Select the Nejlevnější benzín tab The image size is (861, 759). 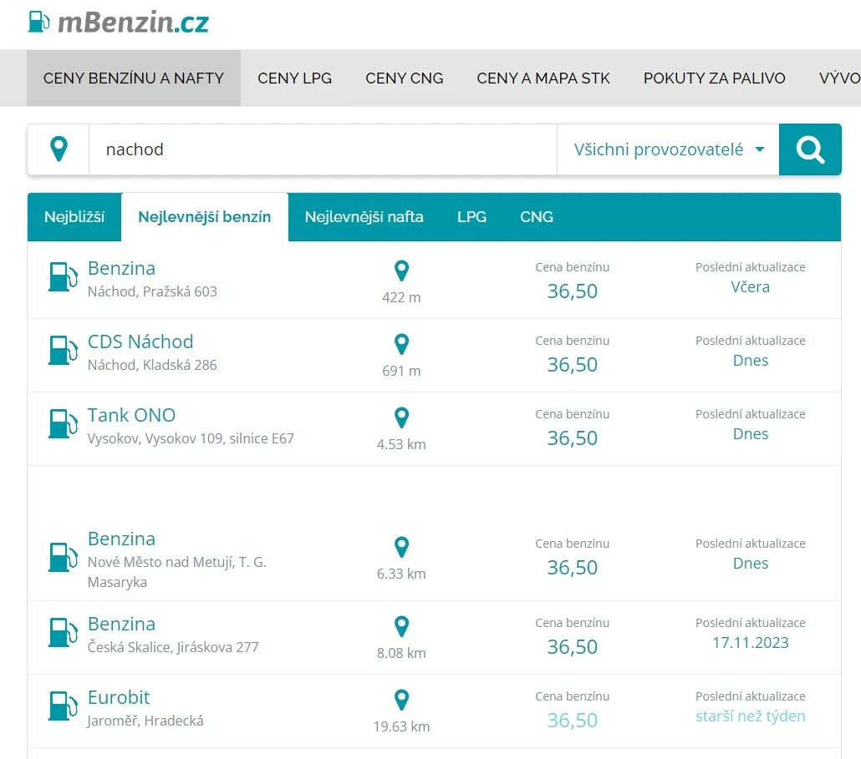coord(204,216)
